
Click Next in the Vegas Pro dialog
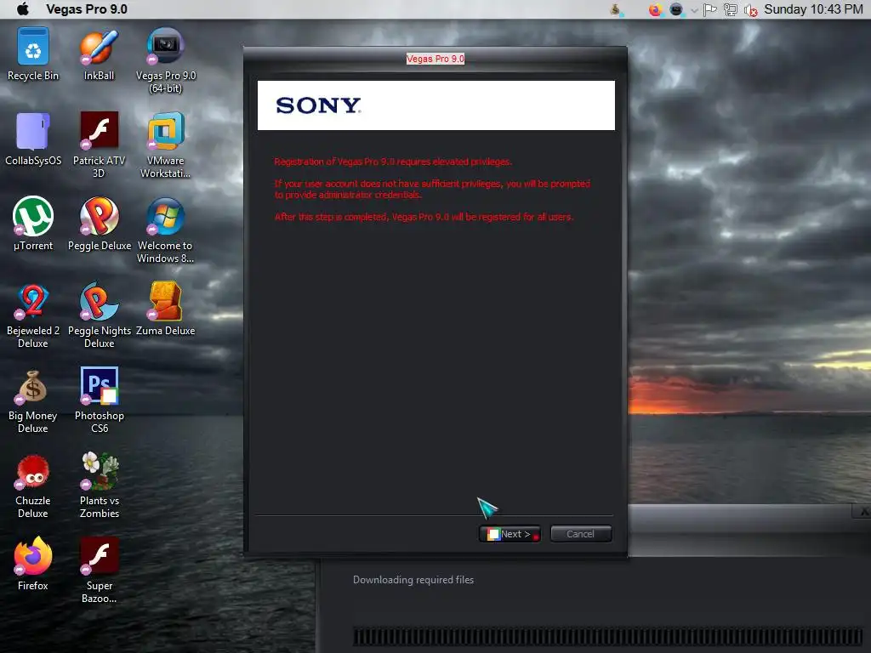[x=510, y=534]
